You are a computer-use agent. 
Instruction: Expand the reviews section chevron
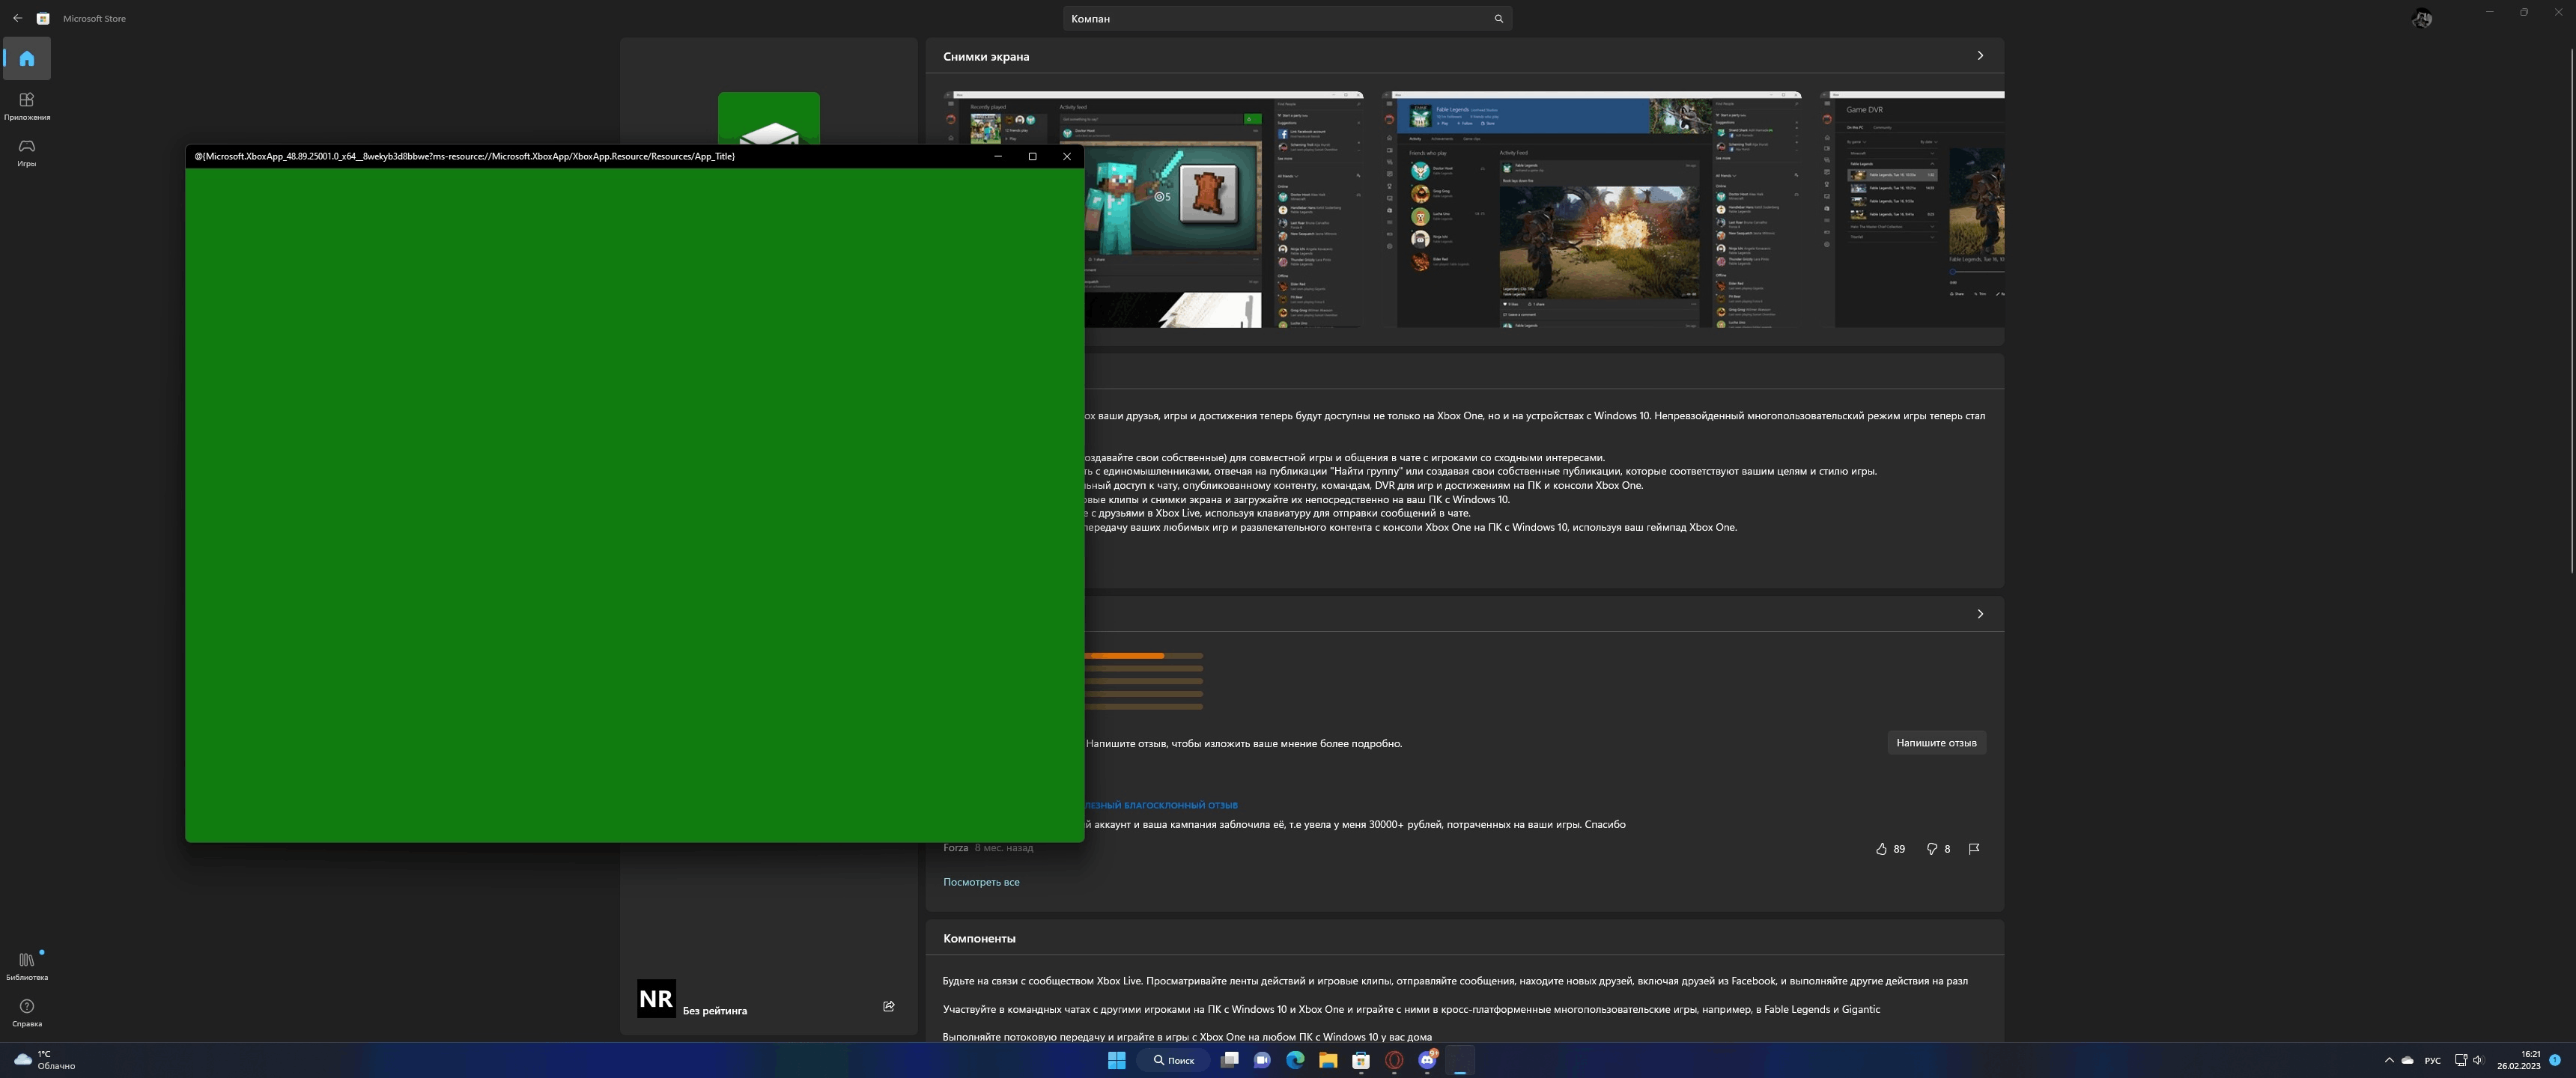(x=1980, y=614)
